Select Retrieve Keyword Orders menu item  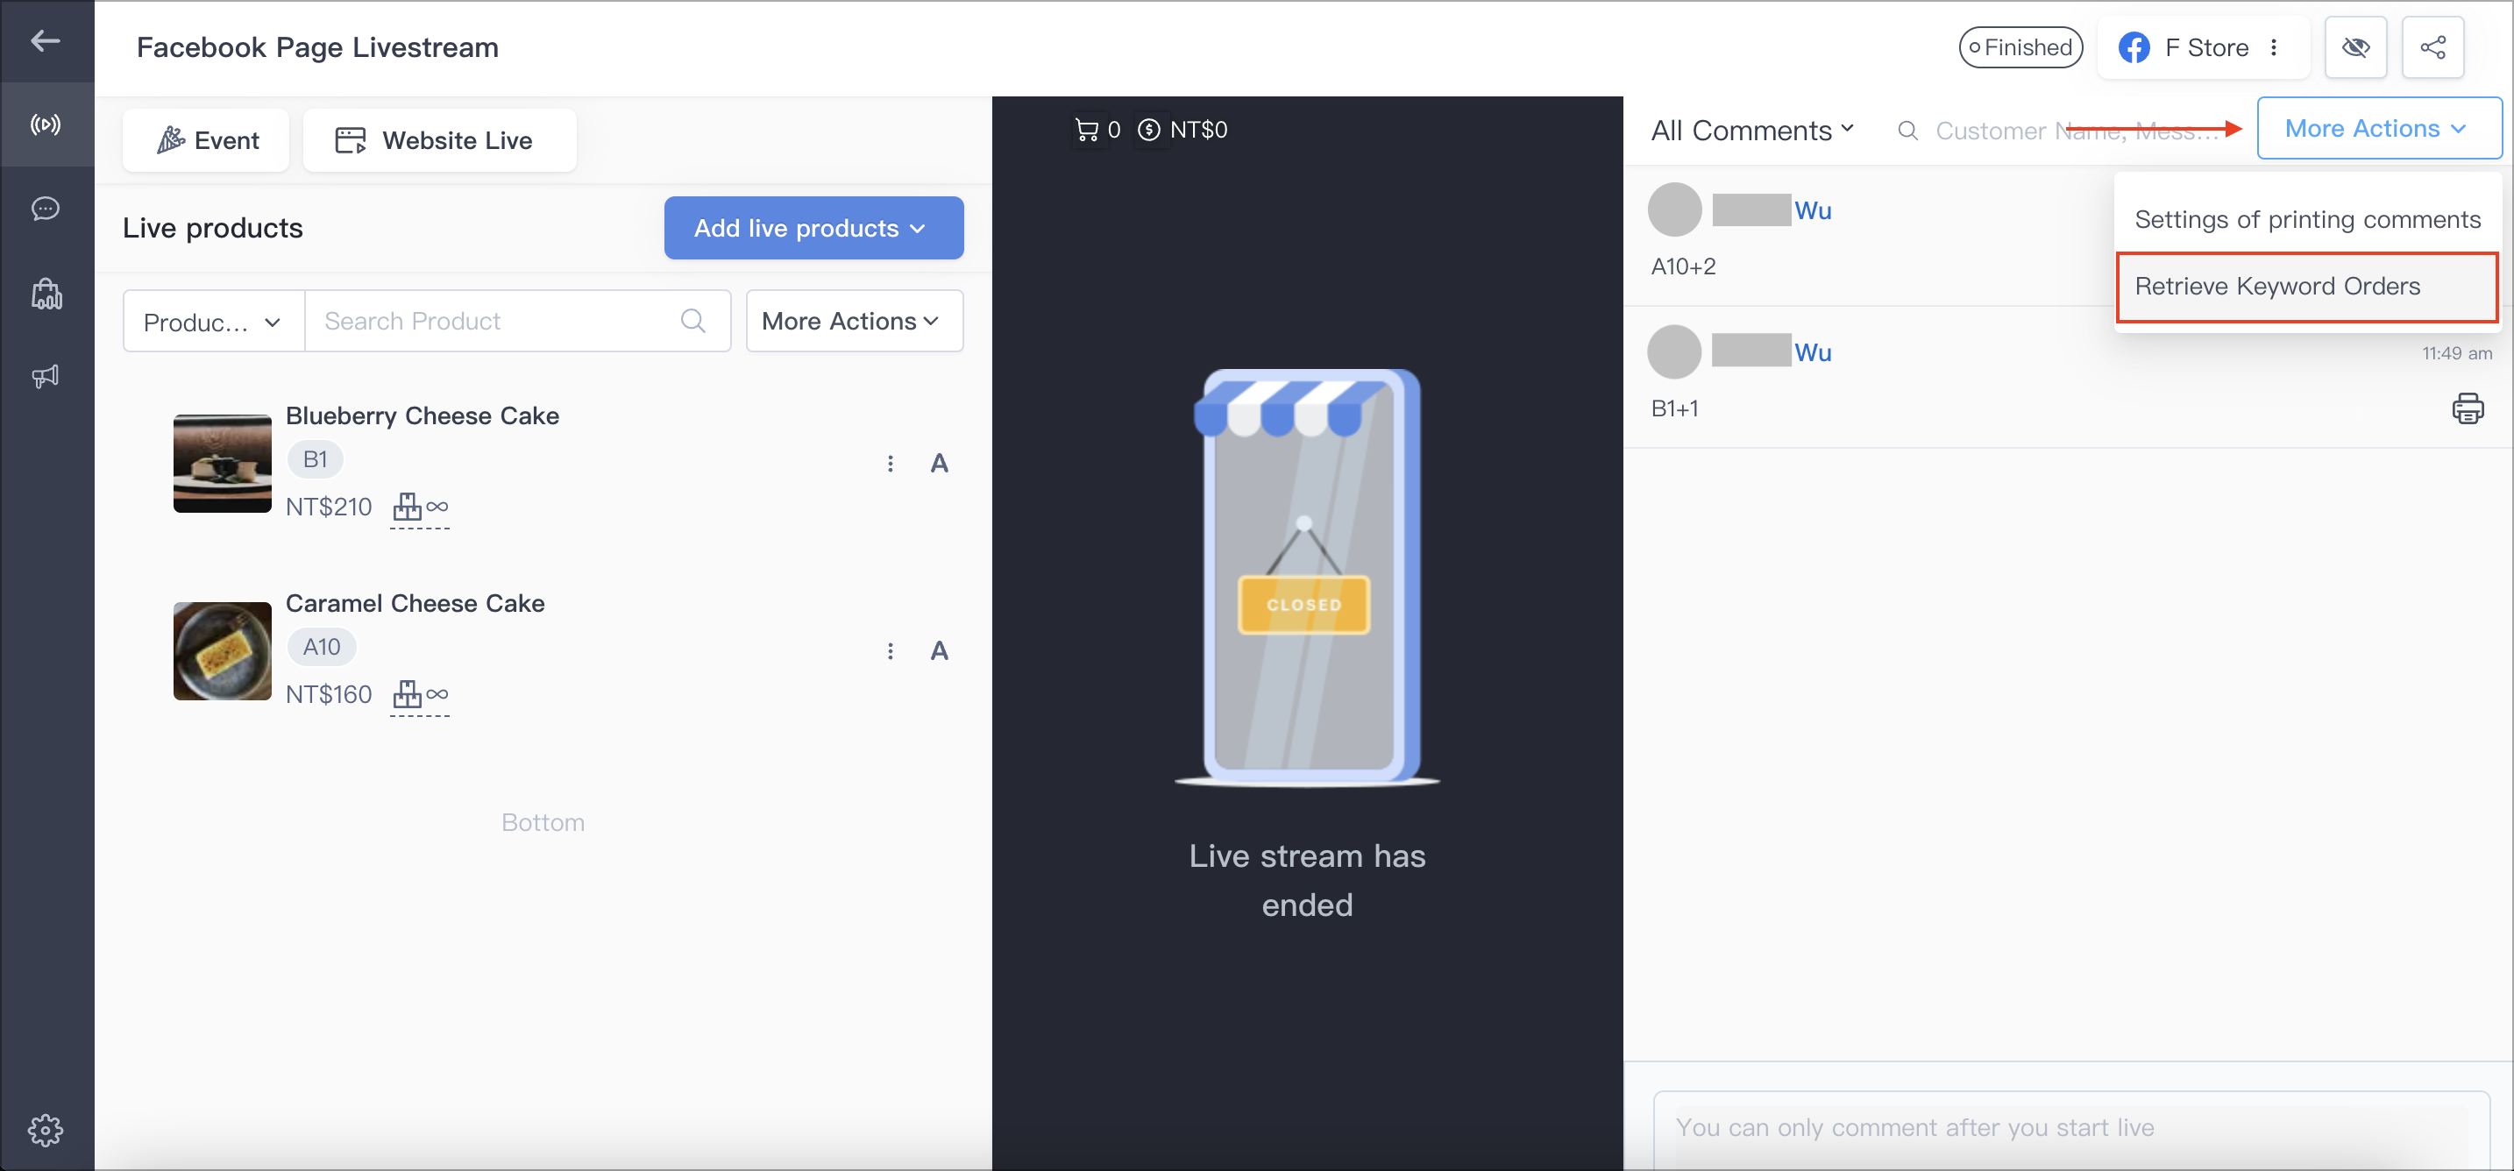coord(2306,287)
